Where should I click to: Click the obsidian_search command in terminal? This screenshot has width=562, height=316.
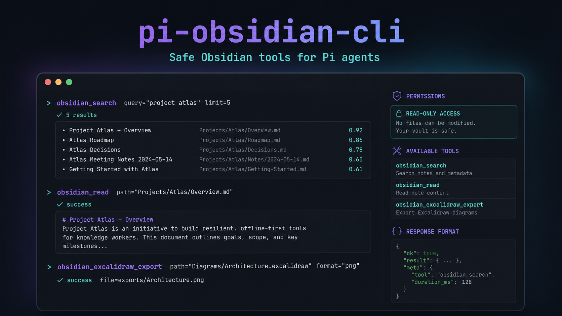click(86, 103)
